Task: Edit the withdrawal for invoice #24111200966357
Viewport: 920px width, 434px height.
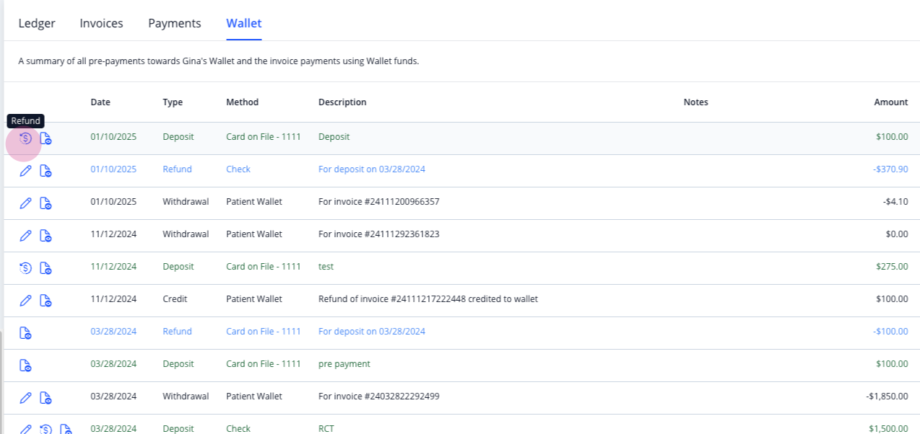Action: [x=25, y=203]
